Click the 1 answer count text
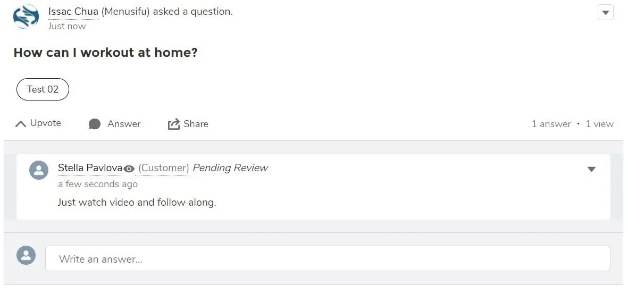The height and width of the screenshot is (293, 628). pos(551,124)
